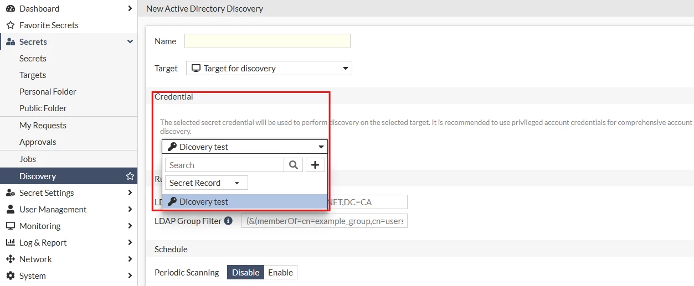Screen dimensions: 694x286
Task: Open the Target for discovery dropdown
Action: click(269, 68)
